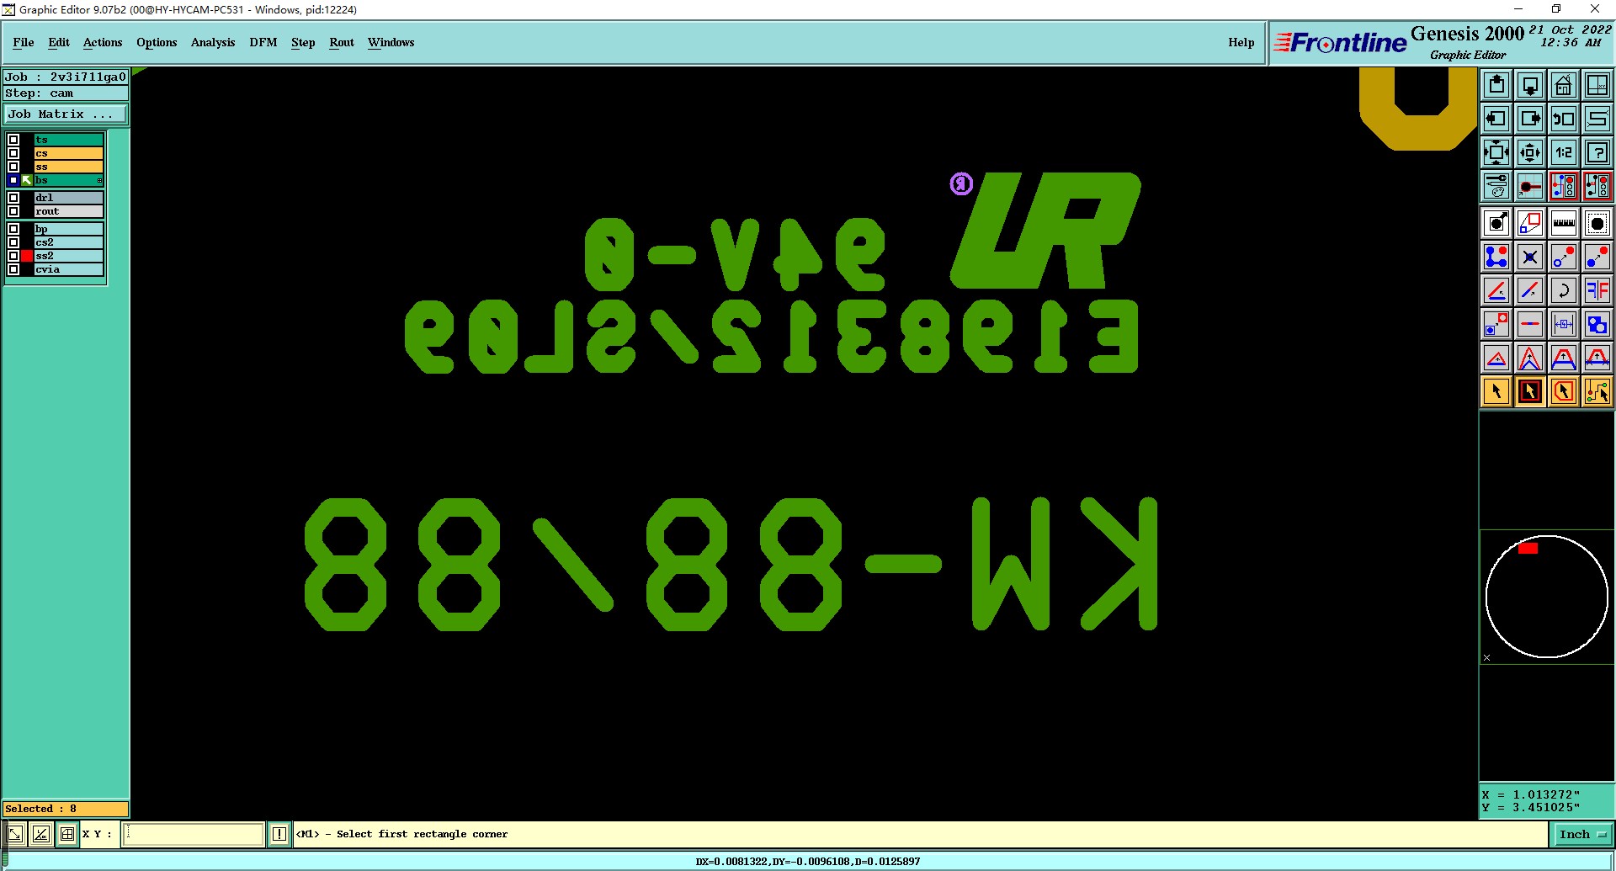Open the Inch units dropdown
The image size is (1616, 871).
(1582, 834)
